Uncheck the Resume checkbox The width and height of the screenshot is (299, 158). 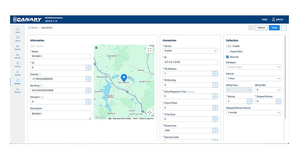(227, 57)
